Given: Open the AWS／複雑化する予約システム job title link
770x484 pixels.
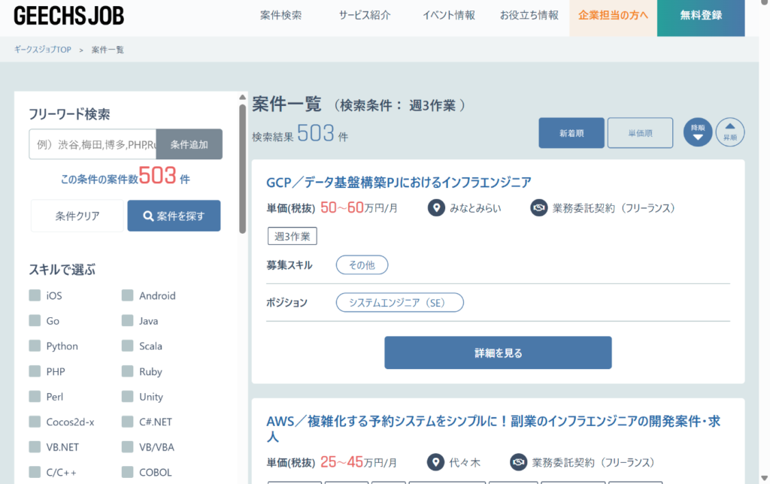Looking at the screenshot, I should click(x=493, y=429).
